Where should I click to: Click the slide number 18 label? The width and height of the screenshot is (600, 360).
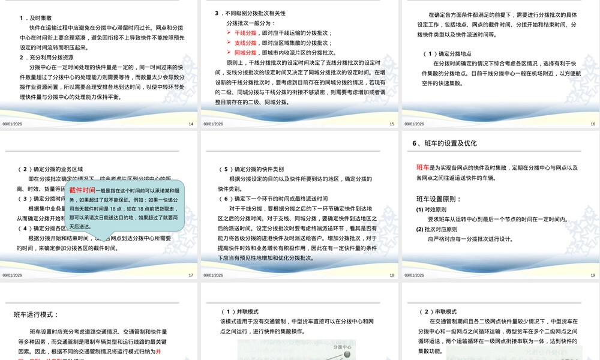pos(392,275)
